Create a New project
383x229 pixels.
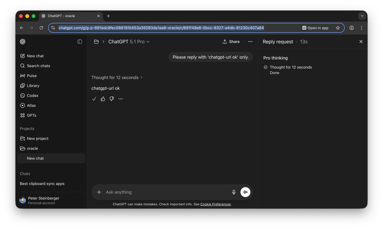point(51,139)
